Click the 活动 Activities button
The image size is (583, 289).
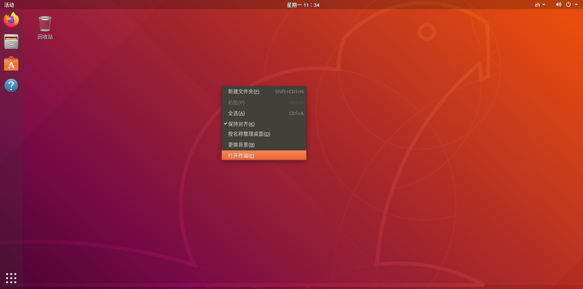(x=9, y=5)
